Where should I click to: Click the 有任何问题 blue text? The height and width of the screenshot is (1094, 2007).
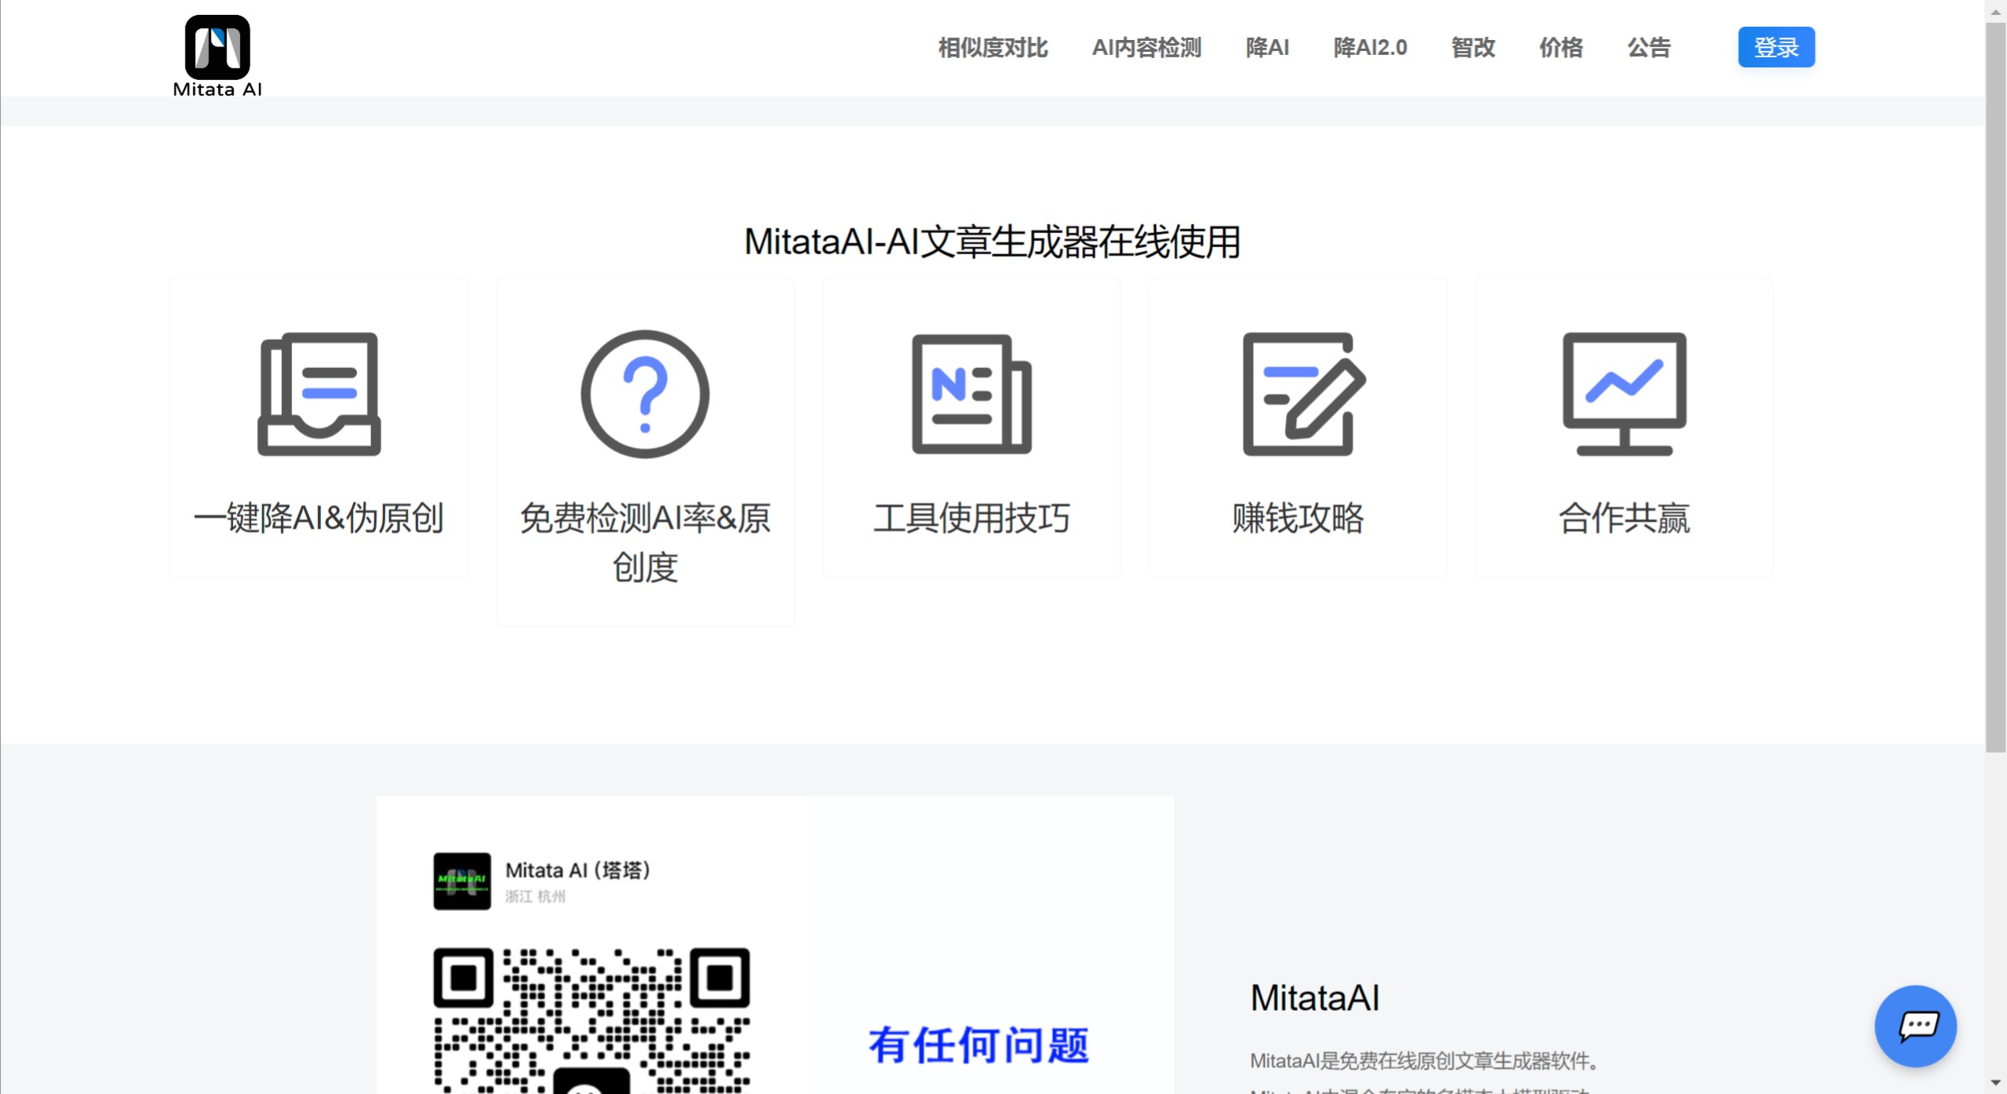click(978, 1044)
